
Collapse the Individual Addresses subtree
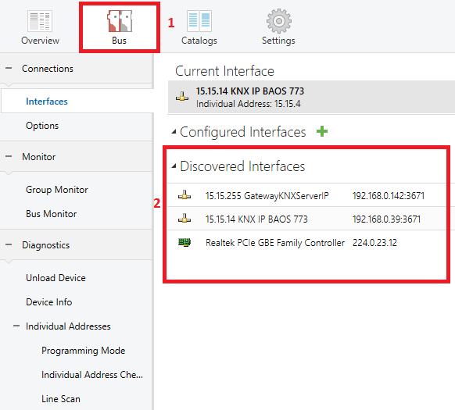[x=16, y=326]
